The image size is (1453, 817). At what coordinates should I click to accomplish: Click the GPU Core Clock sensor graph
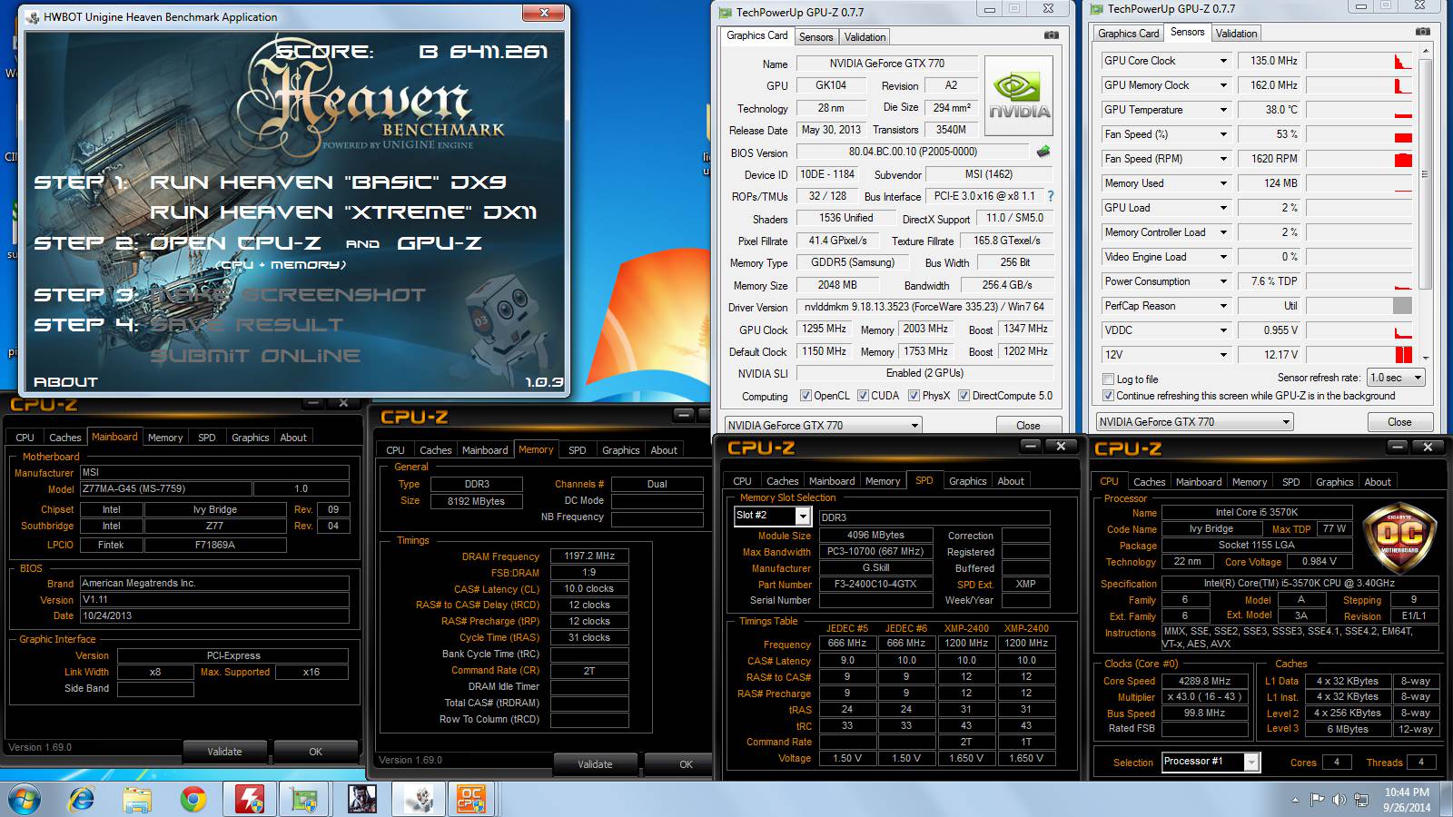coord(1359,61)
